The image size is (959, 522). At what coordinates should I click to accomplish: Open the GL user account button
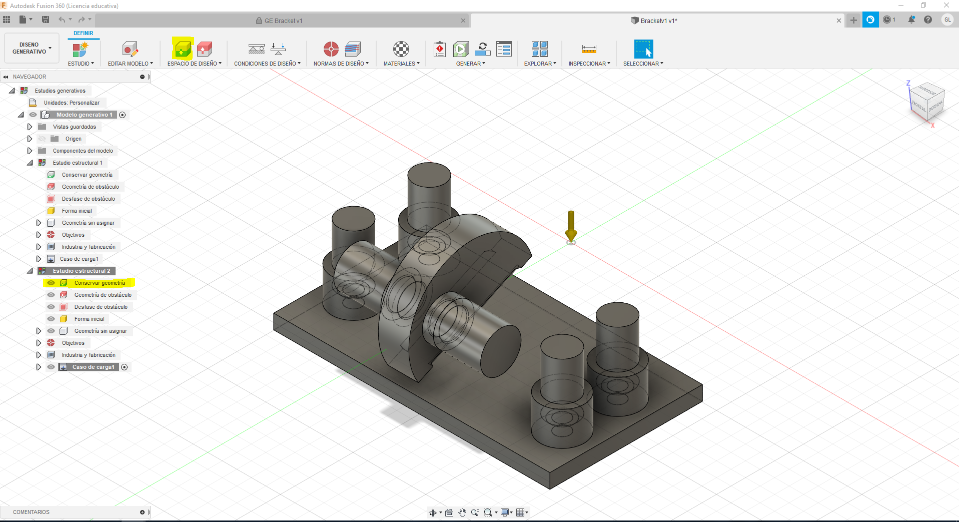(947, 20)
